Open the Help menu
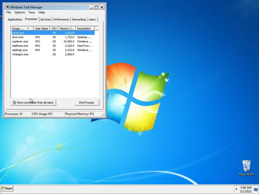Viewport: 259px width, 194px height. point(42,12)
